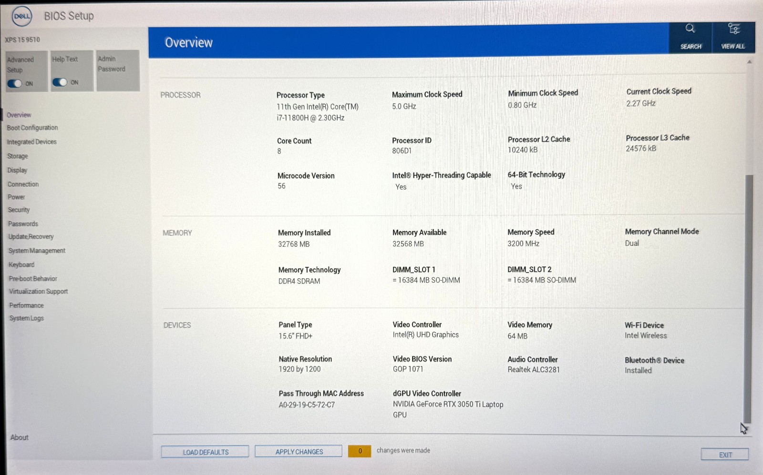This screenshot has height=475, width=763.
Task: Click the DIMM_SLOT 2 label
Action: (x=529, y=269)
